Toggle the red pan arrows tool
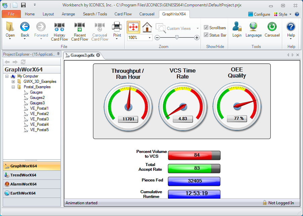 [133, 27]
